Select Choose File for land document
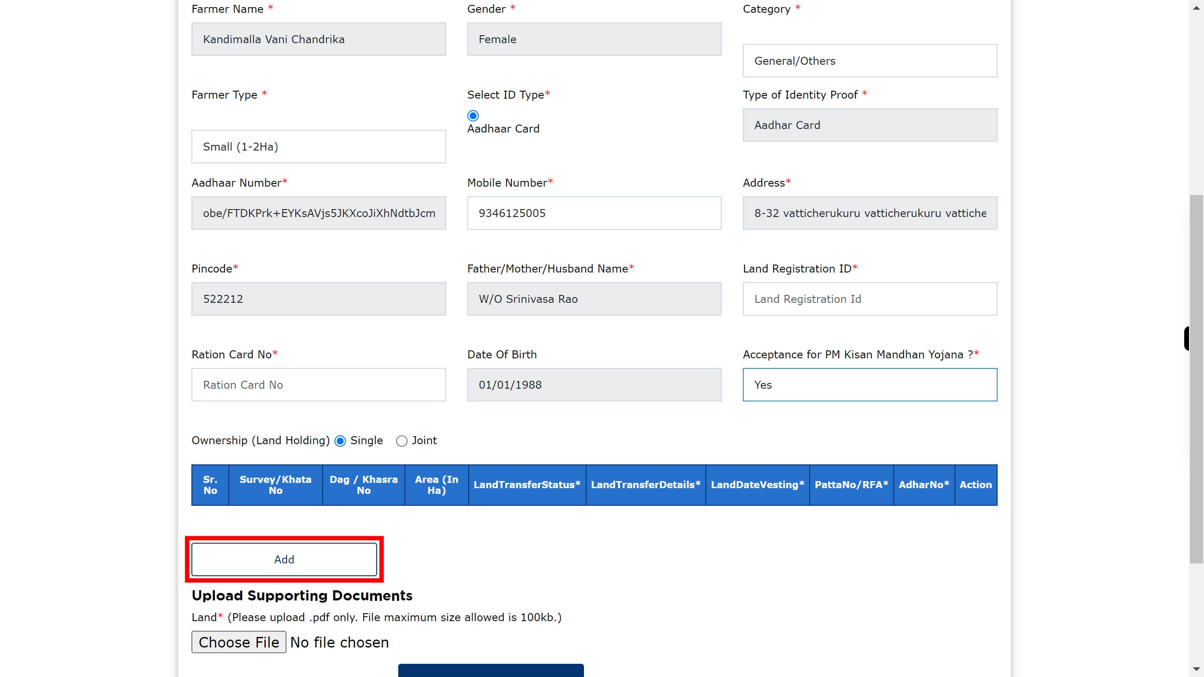The height and width of the screenshot is (677, 1204). click(x=239, y=641)
